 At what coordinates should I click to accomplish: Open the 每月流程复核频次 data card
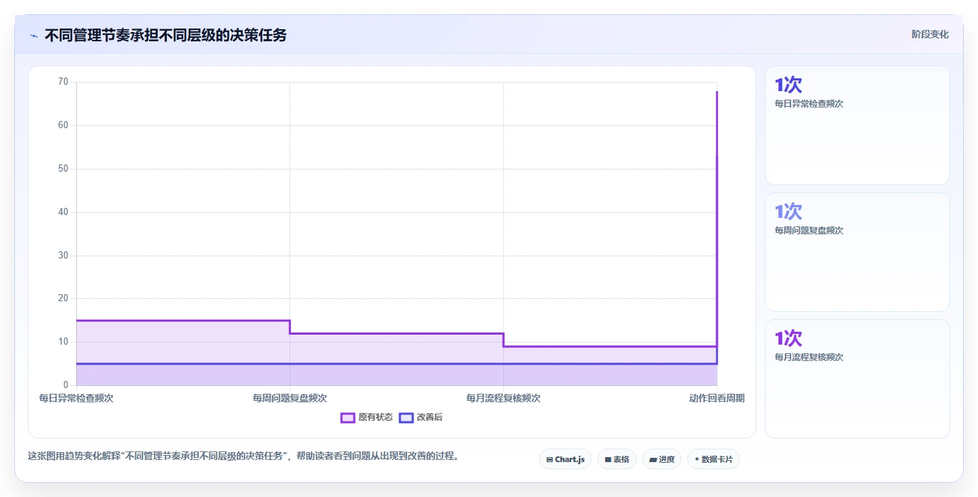[x=858, y=379]
